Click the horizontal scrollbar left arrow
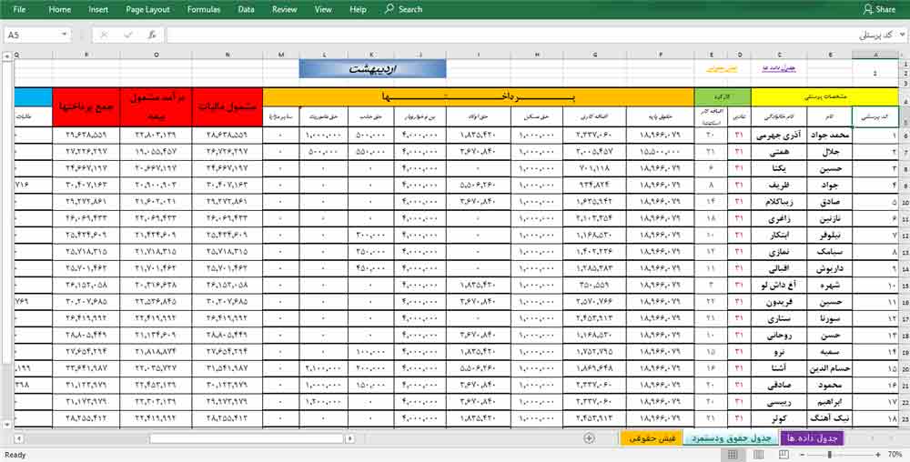The image size is (910, 462). tap(18, 439)
